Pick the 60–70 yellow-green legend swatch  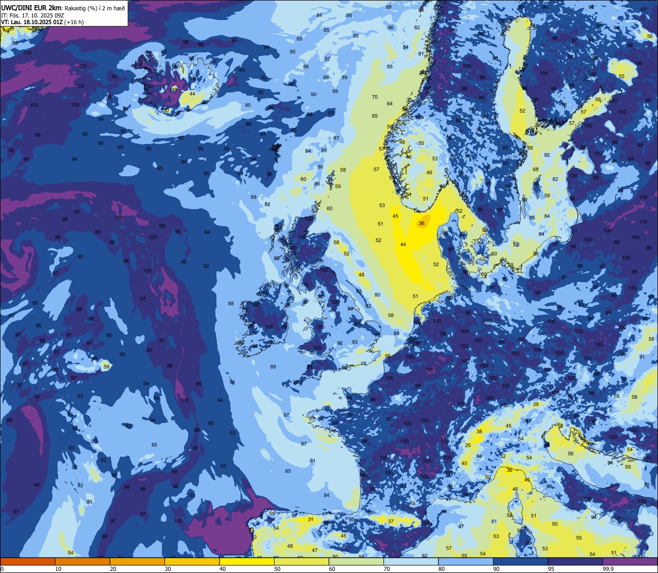click(x=356, y=562)
